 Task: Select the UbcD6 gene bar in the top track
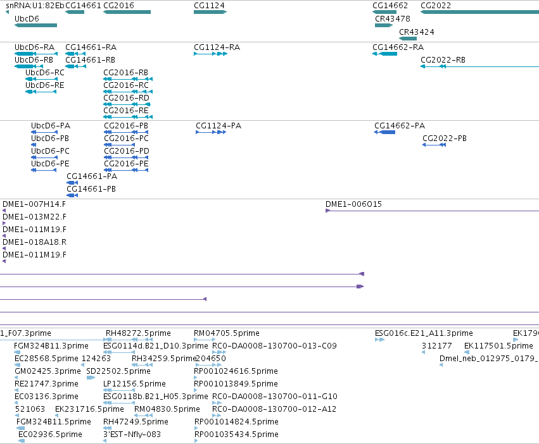tap(35, 25)
